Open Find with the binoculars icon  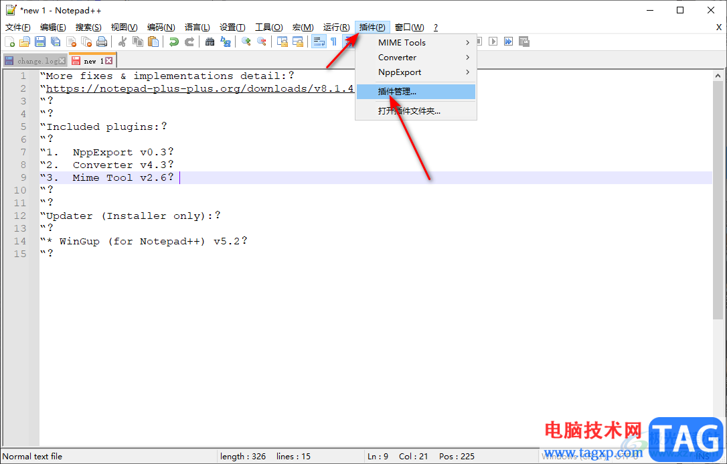point(210,42)
